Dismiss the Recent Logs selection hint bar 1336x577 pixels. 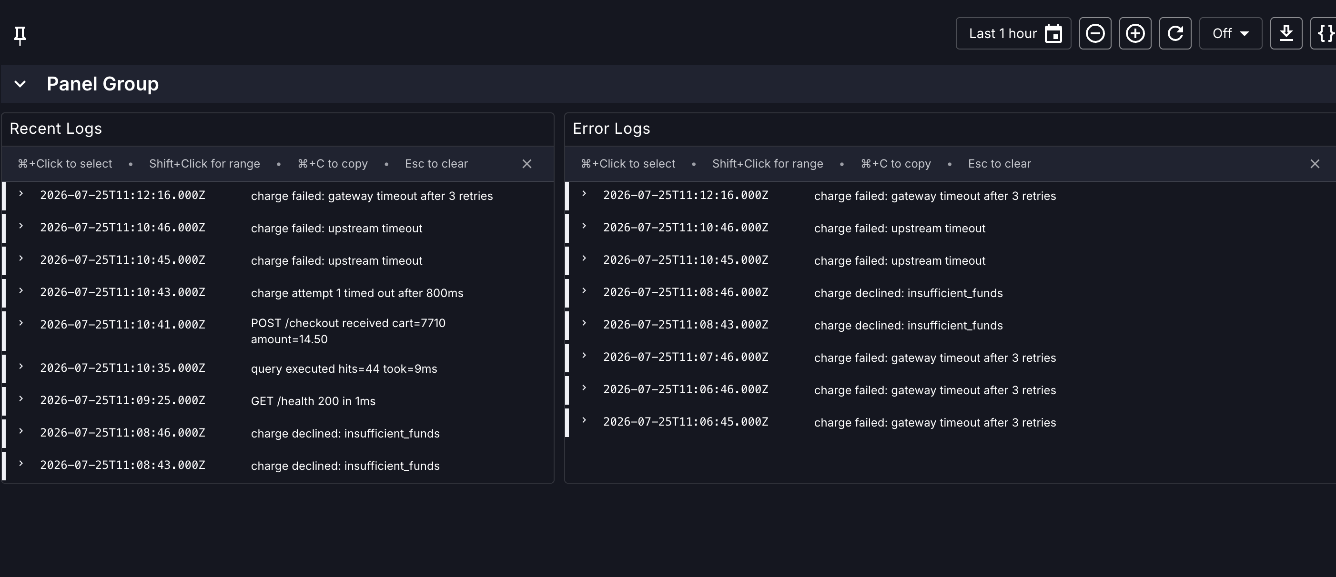(526, 164)
